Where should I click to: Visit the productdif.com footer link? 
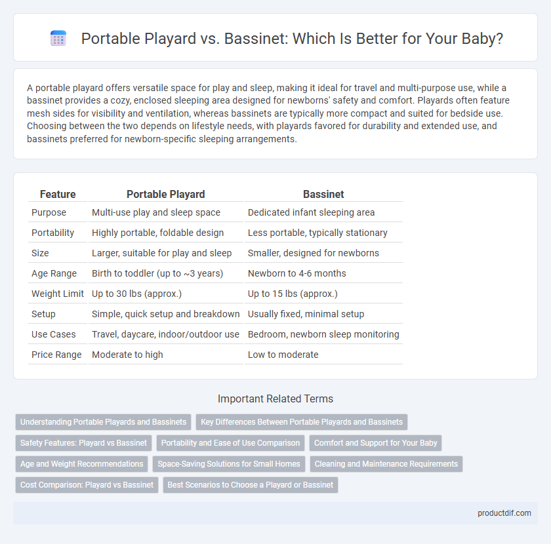(x=504, y=513)
